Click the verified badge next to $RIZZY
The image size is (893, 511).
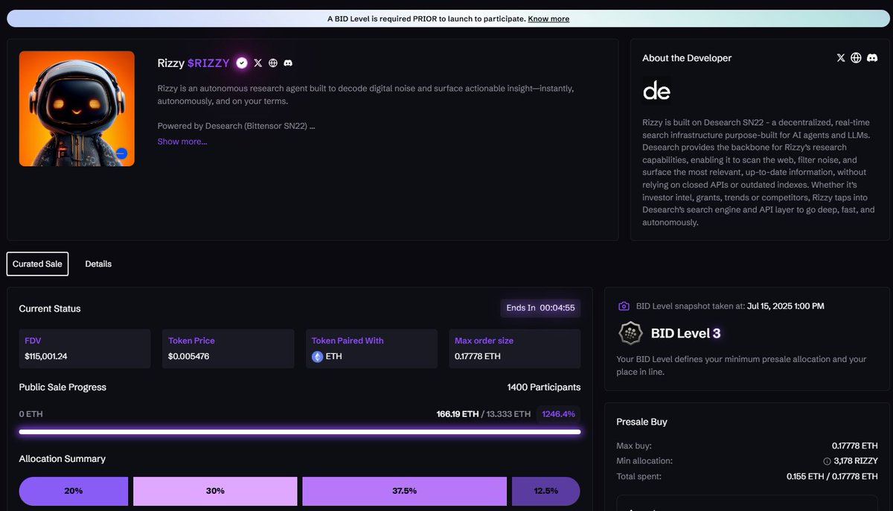pyautogui.click(x=242, y=63)
